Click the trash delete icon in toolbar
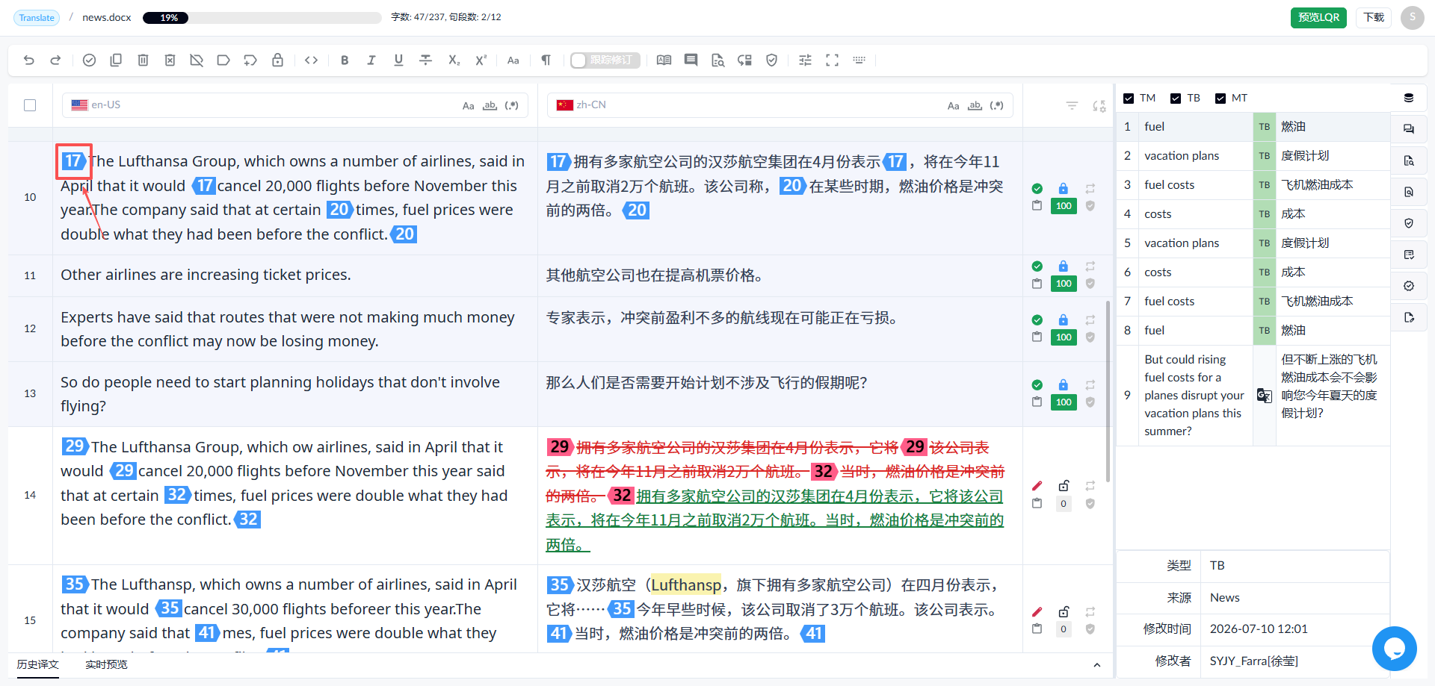The image size is (1435, 686). [143, 60]
